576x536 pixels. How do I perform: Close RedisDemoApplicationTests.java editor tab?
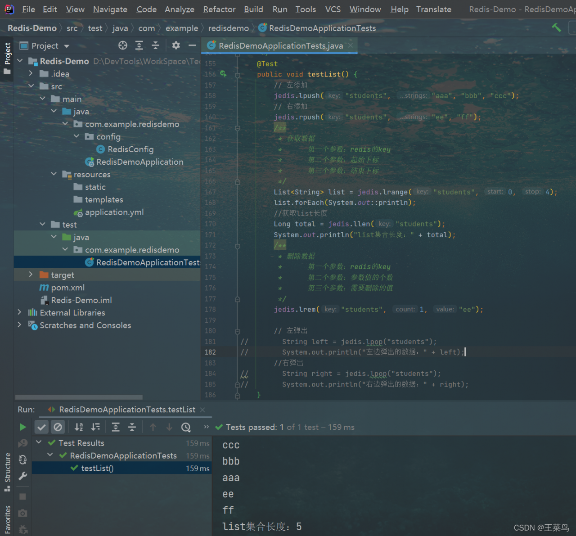point(351,45)
